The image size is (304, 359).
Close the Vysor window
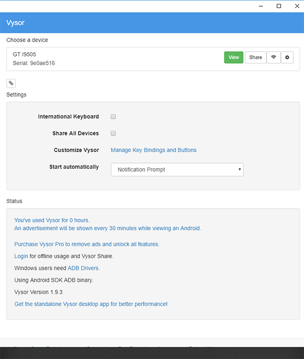click(x=296, y=6)
